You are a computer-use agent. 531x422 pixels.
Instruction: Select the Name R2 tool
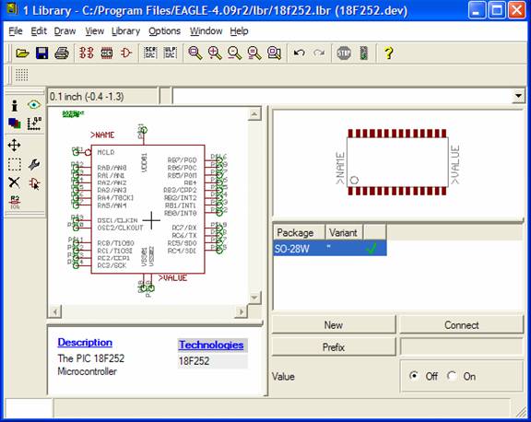click(x=15, y=202)
